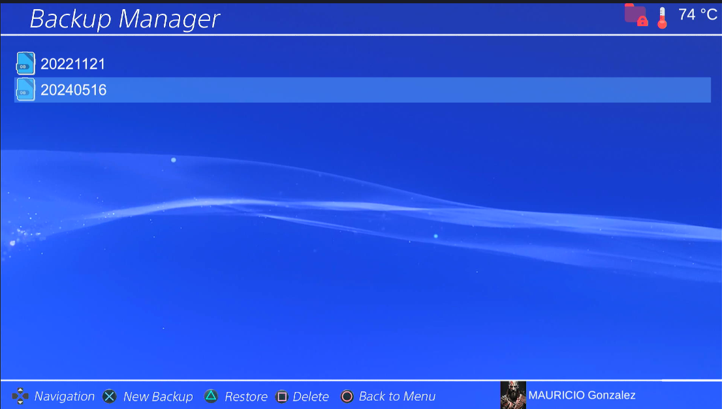722x409 pixels.
Task: Click the file icon beside 20221121
Action: coord(25,64)
